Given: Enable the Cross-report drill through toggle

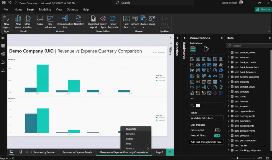Looking at the screenshot, I should point(217,130).
